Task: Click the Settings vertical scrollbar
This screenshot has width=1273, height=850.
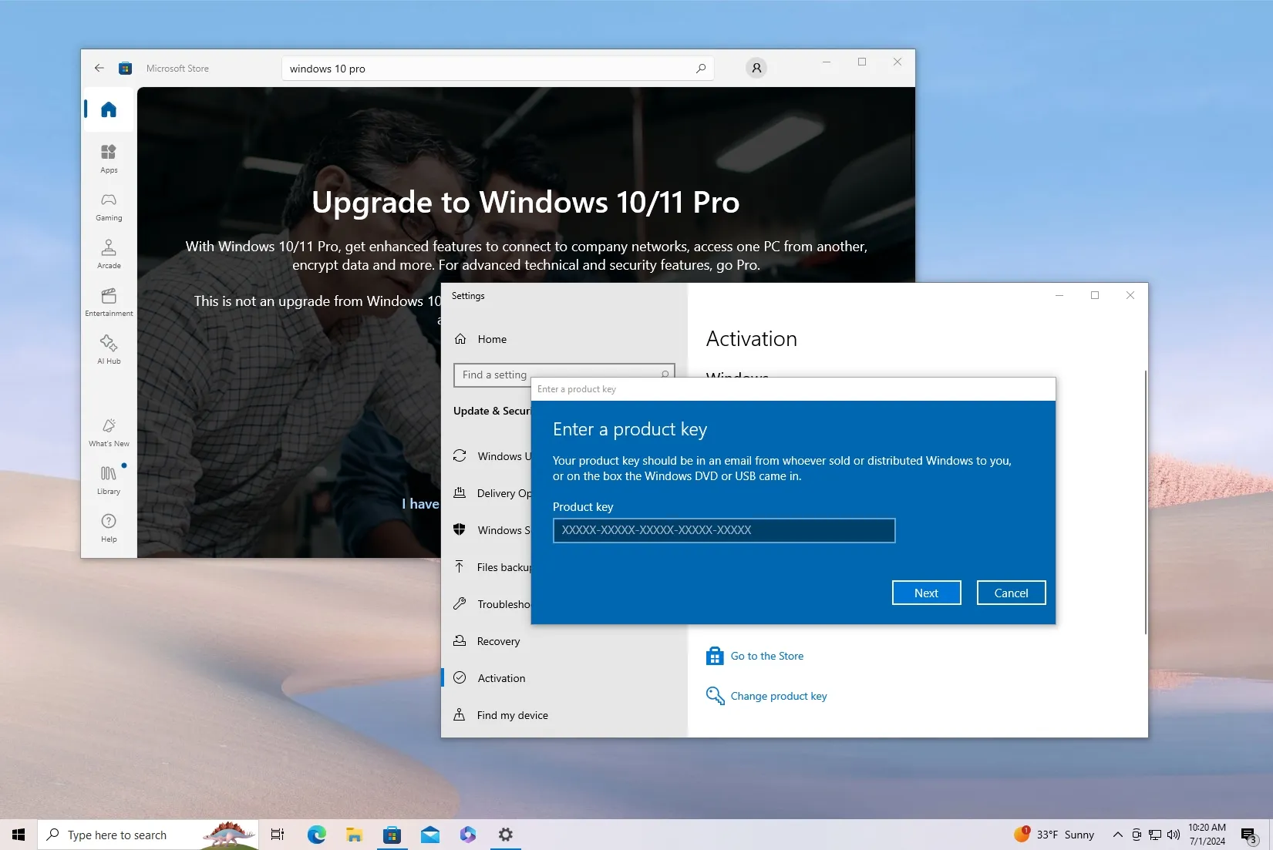Action: pos(1145,501)
